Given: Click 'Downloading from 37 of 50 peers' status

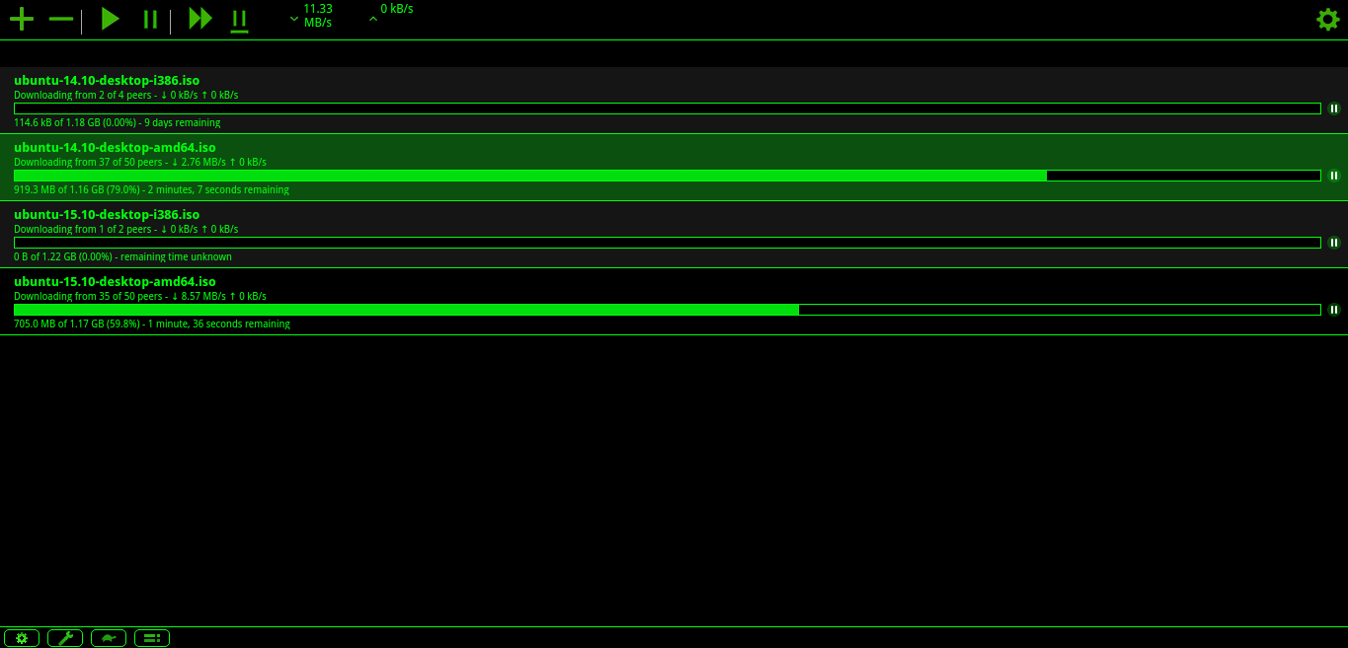Looking at the screenshot, I should [x=88, y=163].
